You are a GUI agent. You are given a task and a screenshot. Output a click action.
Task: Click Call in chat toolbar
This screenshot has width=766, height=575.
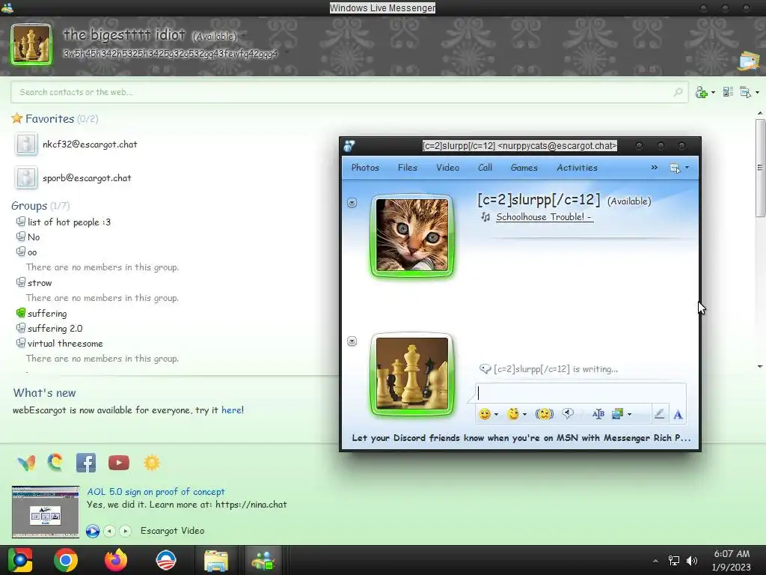click(x=485, y=167)
